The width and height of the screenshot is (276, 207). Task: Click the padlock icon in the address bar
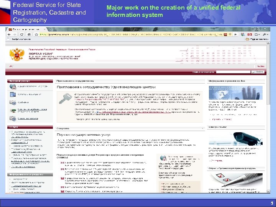230,34
